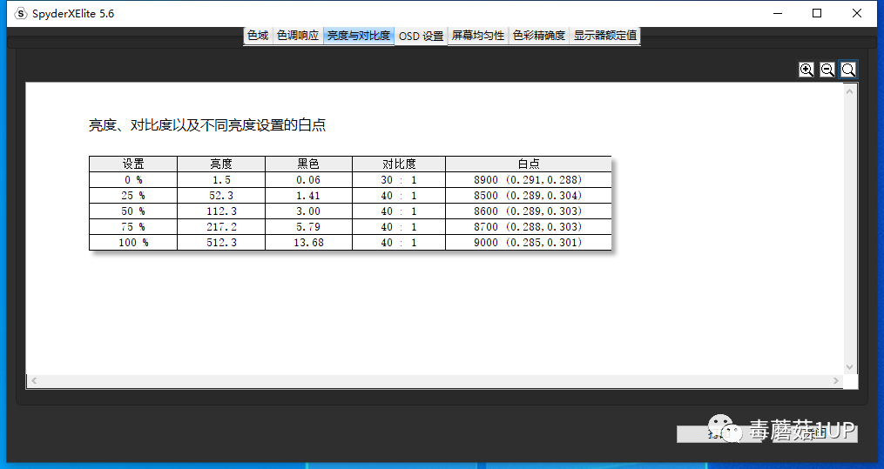Screen dimensions: 884x469
Task: Click the 对比度 column header
Action: point(399,164)
